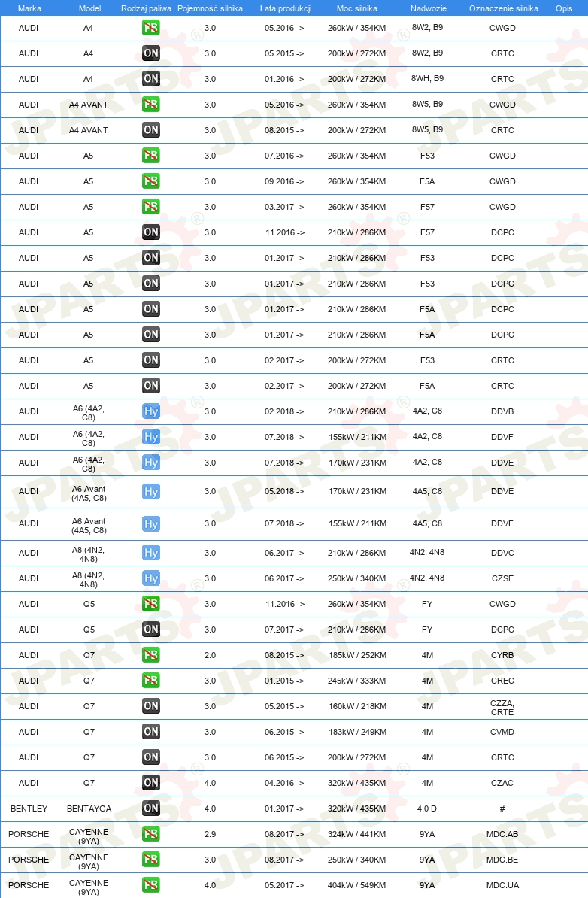Select engine code DDVB
The height and width of the screenshot is (898, 588).
tap(502, 411)
